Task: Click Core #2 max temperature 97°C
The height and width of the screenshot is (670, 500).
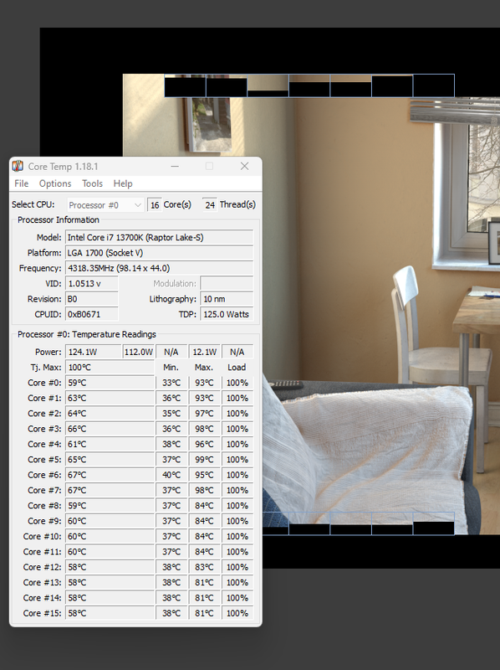Action: tap(205, 414)
